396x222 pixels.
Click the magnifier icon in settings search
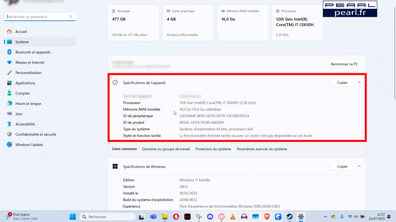(x=71, y=17)
